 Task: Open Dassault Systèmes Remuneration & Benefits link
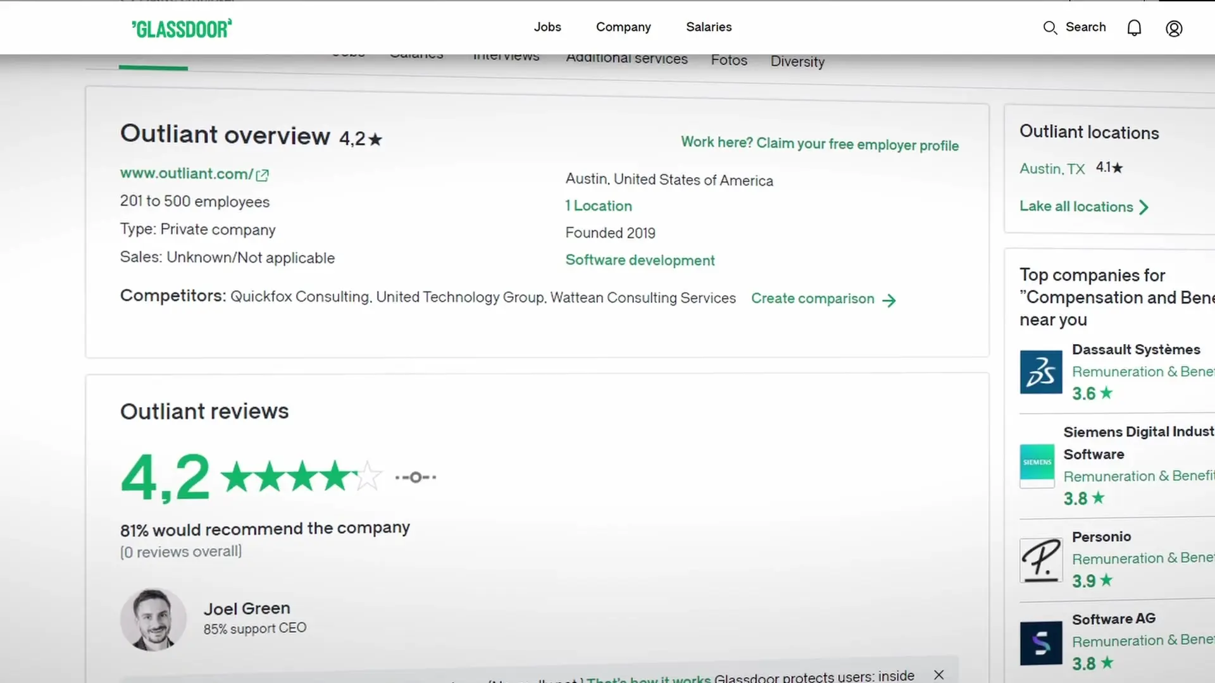[1143, 372]
